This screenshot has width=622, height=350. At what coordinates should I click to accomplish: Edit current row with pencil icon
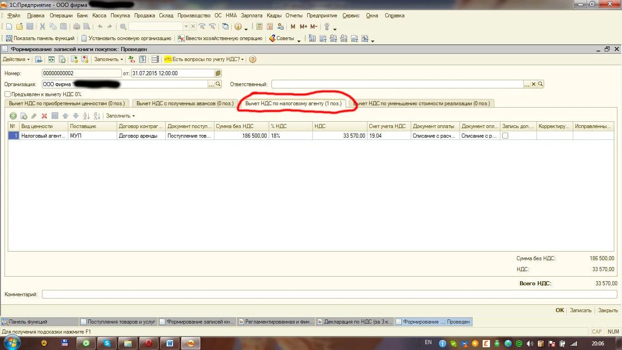point(34,116)
